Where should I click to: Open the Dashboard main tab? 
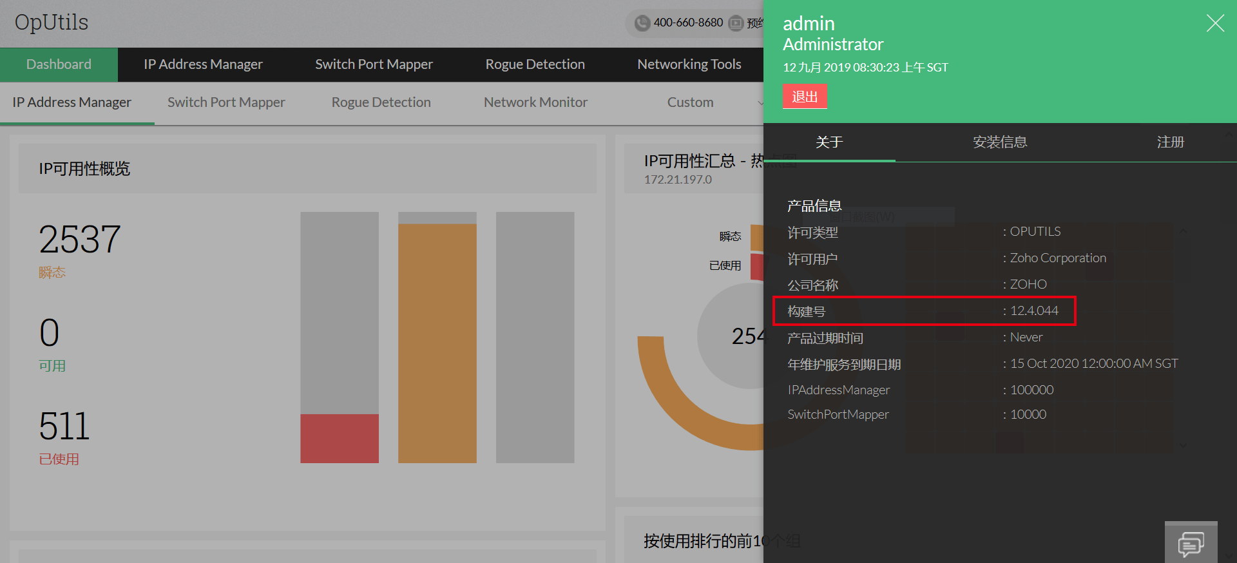pyautogui.click(x=59, y=64)
